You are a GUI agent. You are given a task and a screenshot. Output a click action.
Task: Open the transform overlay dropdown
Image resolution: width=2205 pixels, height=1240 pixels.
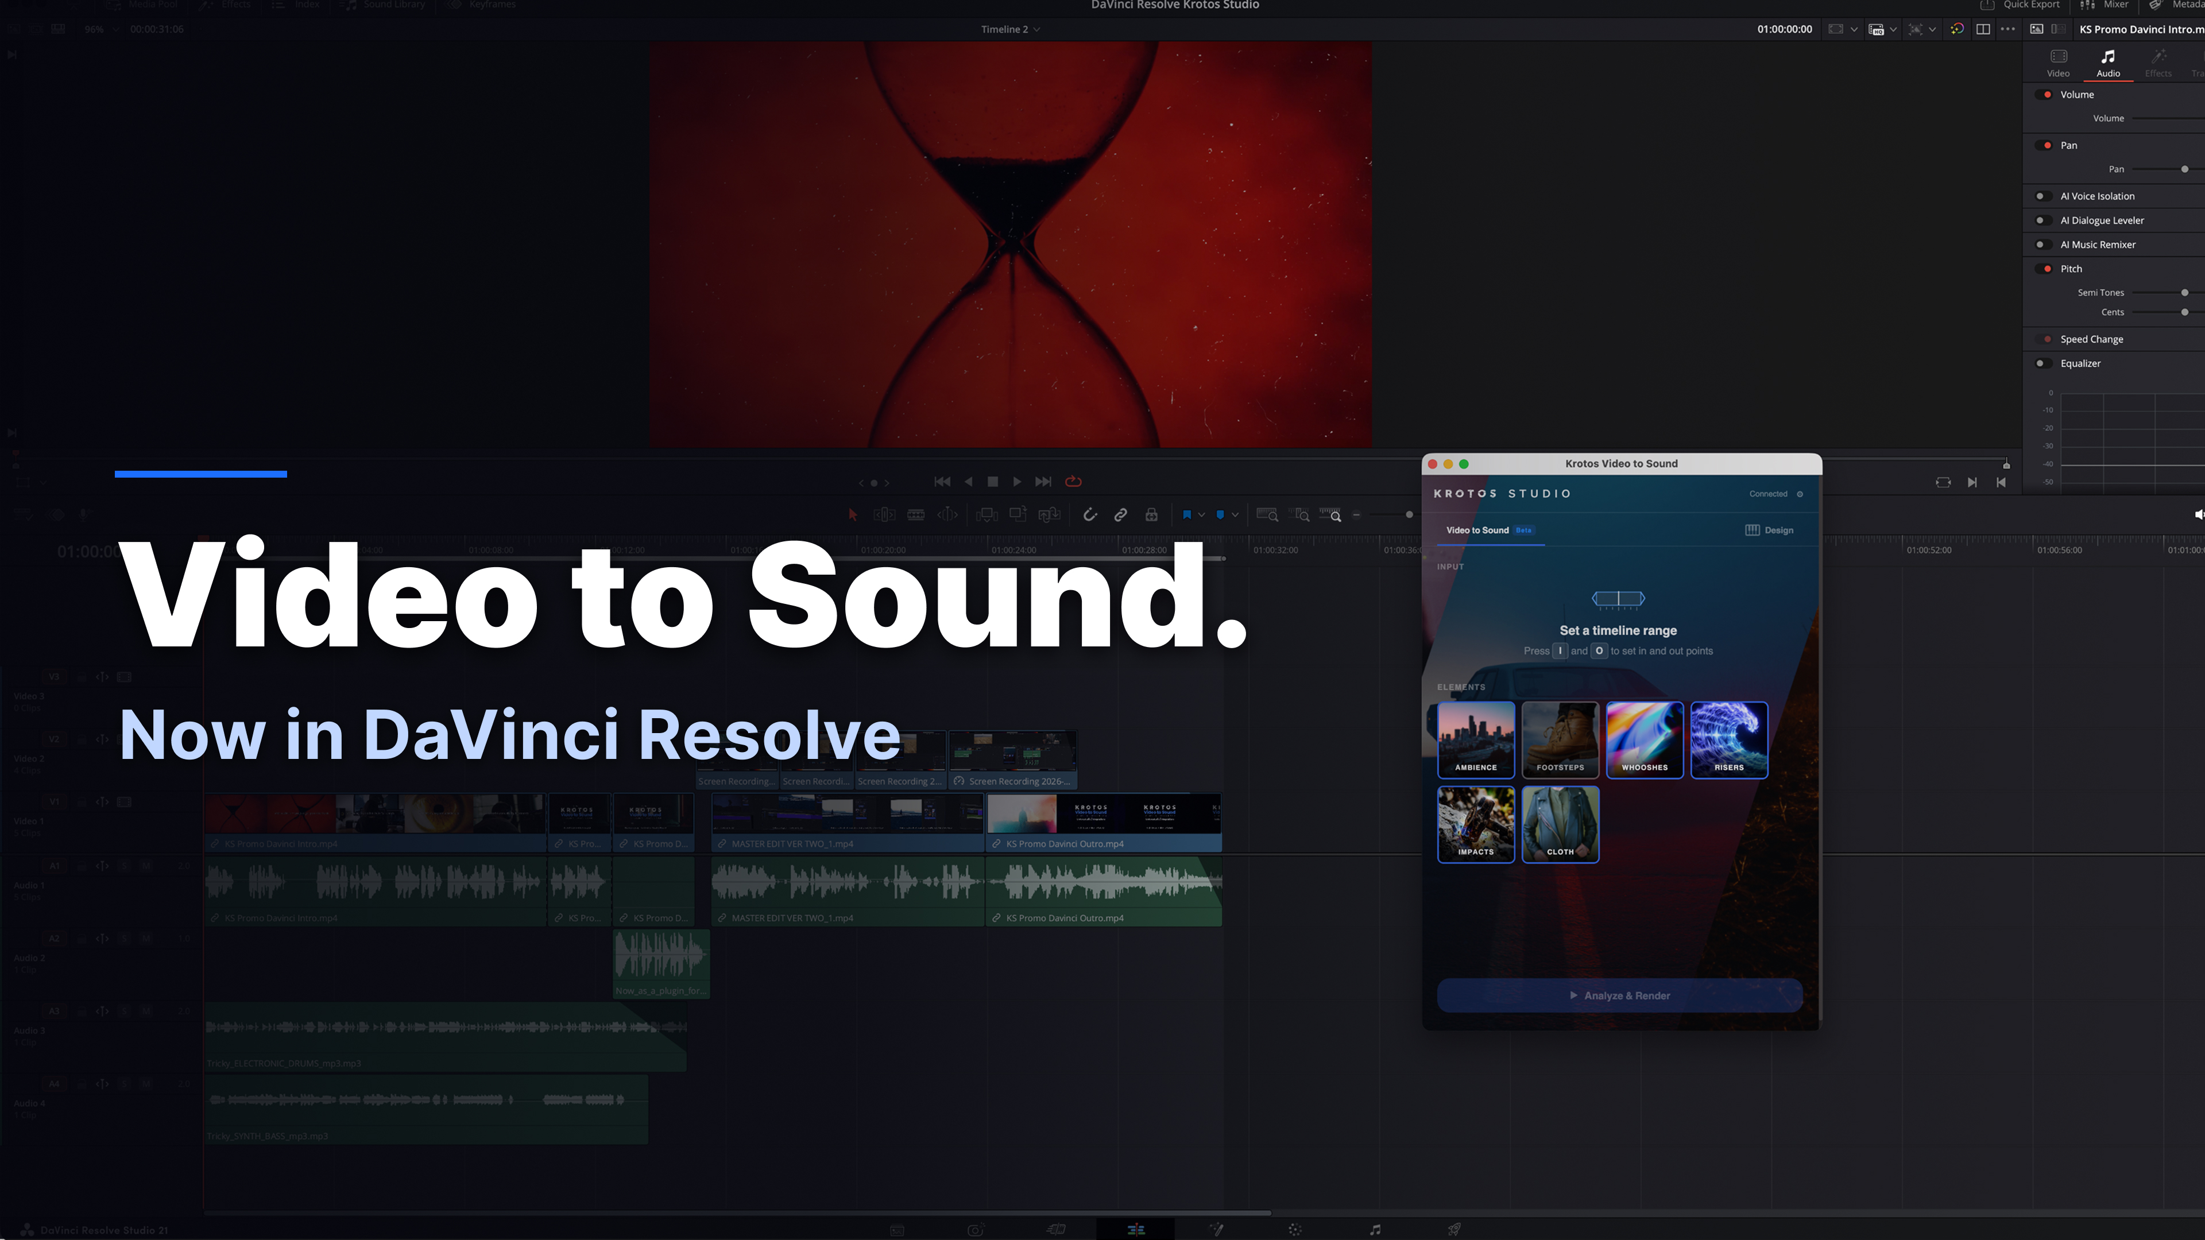(x=1933, y=29)
